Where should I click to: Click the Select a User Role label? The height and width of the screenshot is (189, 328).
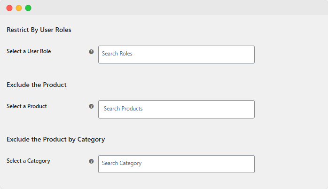click(29, 51)
